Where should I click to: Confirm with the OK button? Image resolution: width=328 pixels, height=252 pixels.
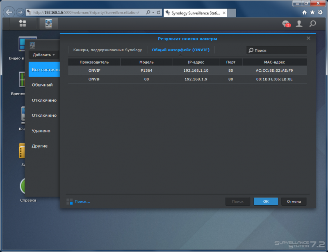click(x=266, y=201)
